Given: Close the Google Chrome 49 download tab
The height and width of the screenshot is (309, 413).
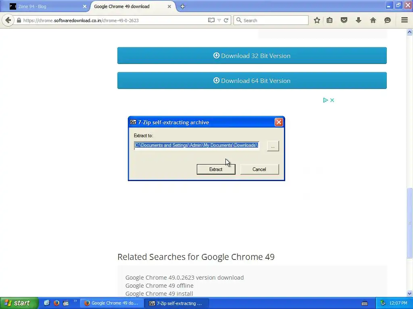Looking at the screenshot, I should pos(169,6).
